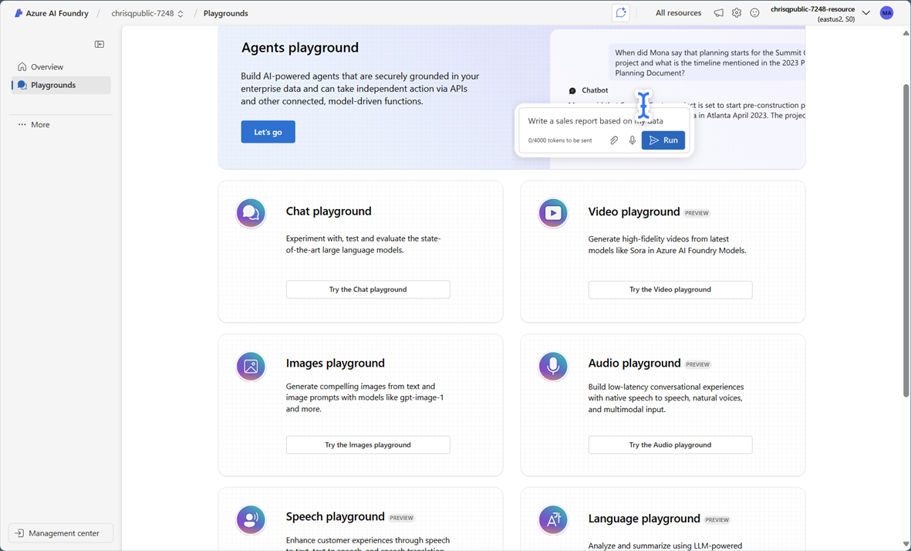Expand the resource dropdown chevron

866,13
